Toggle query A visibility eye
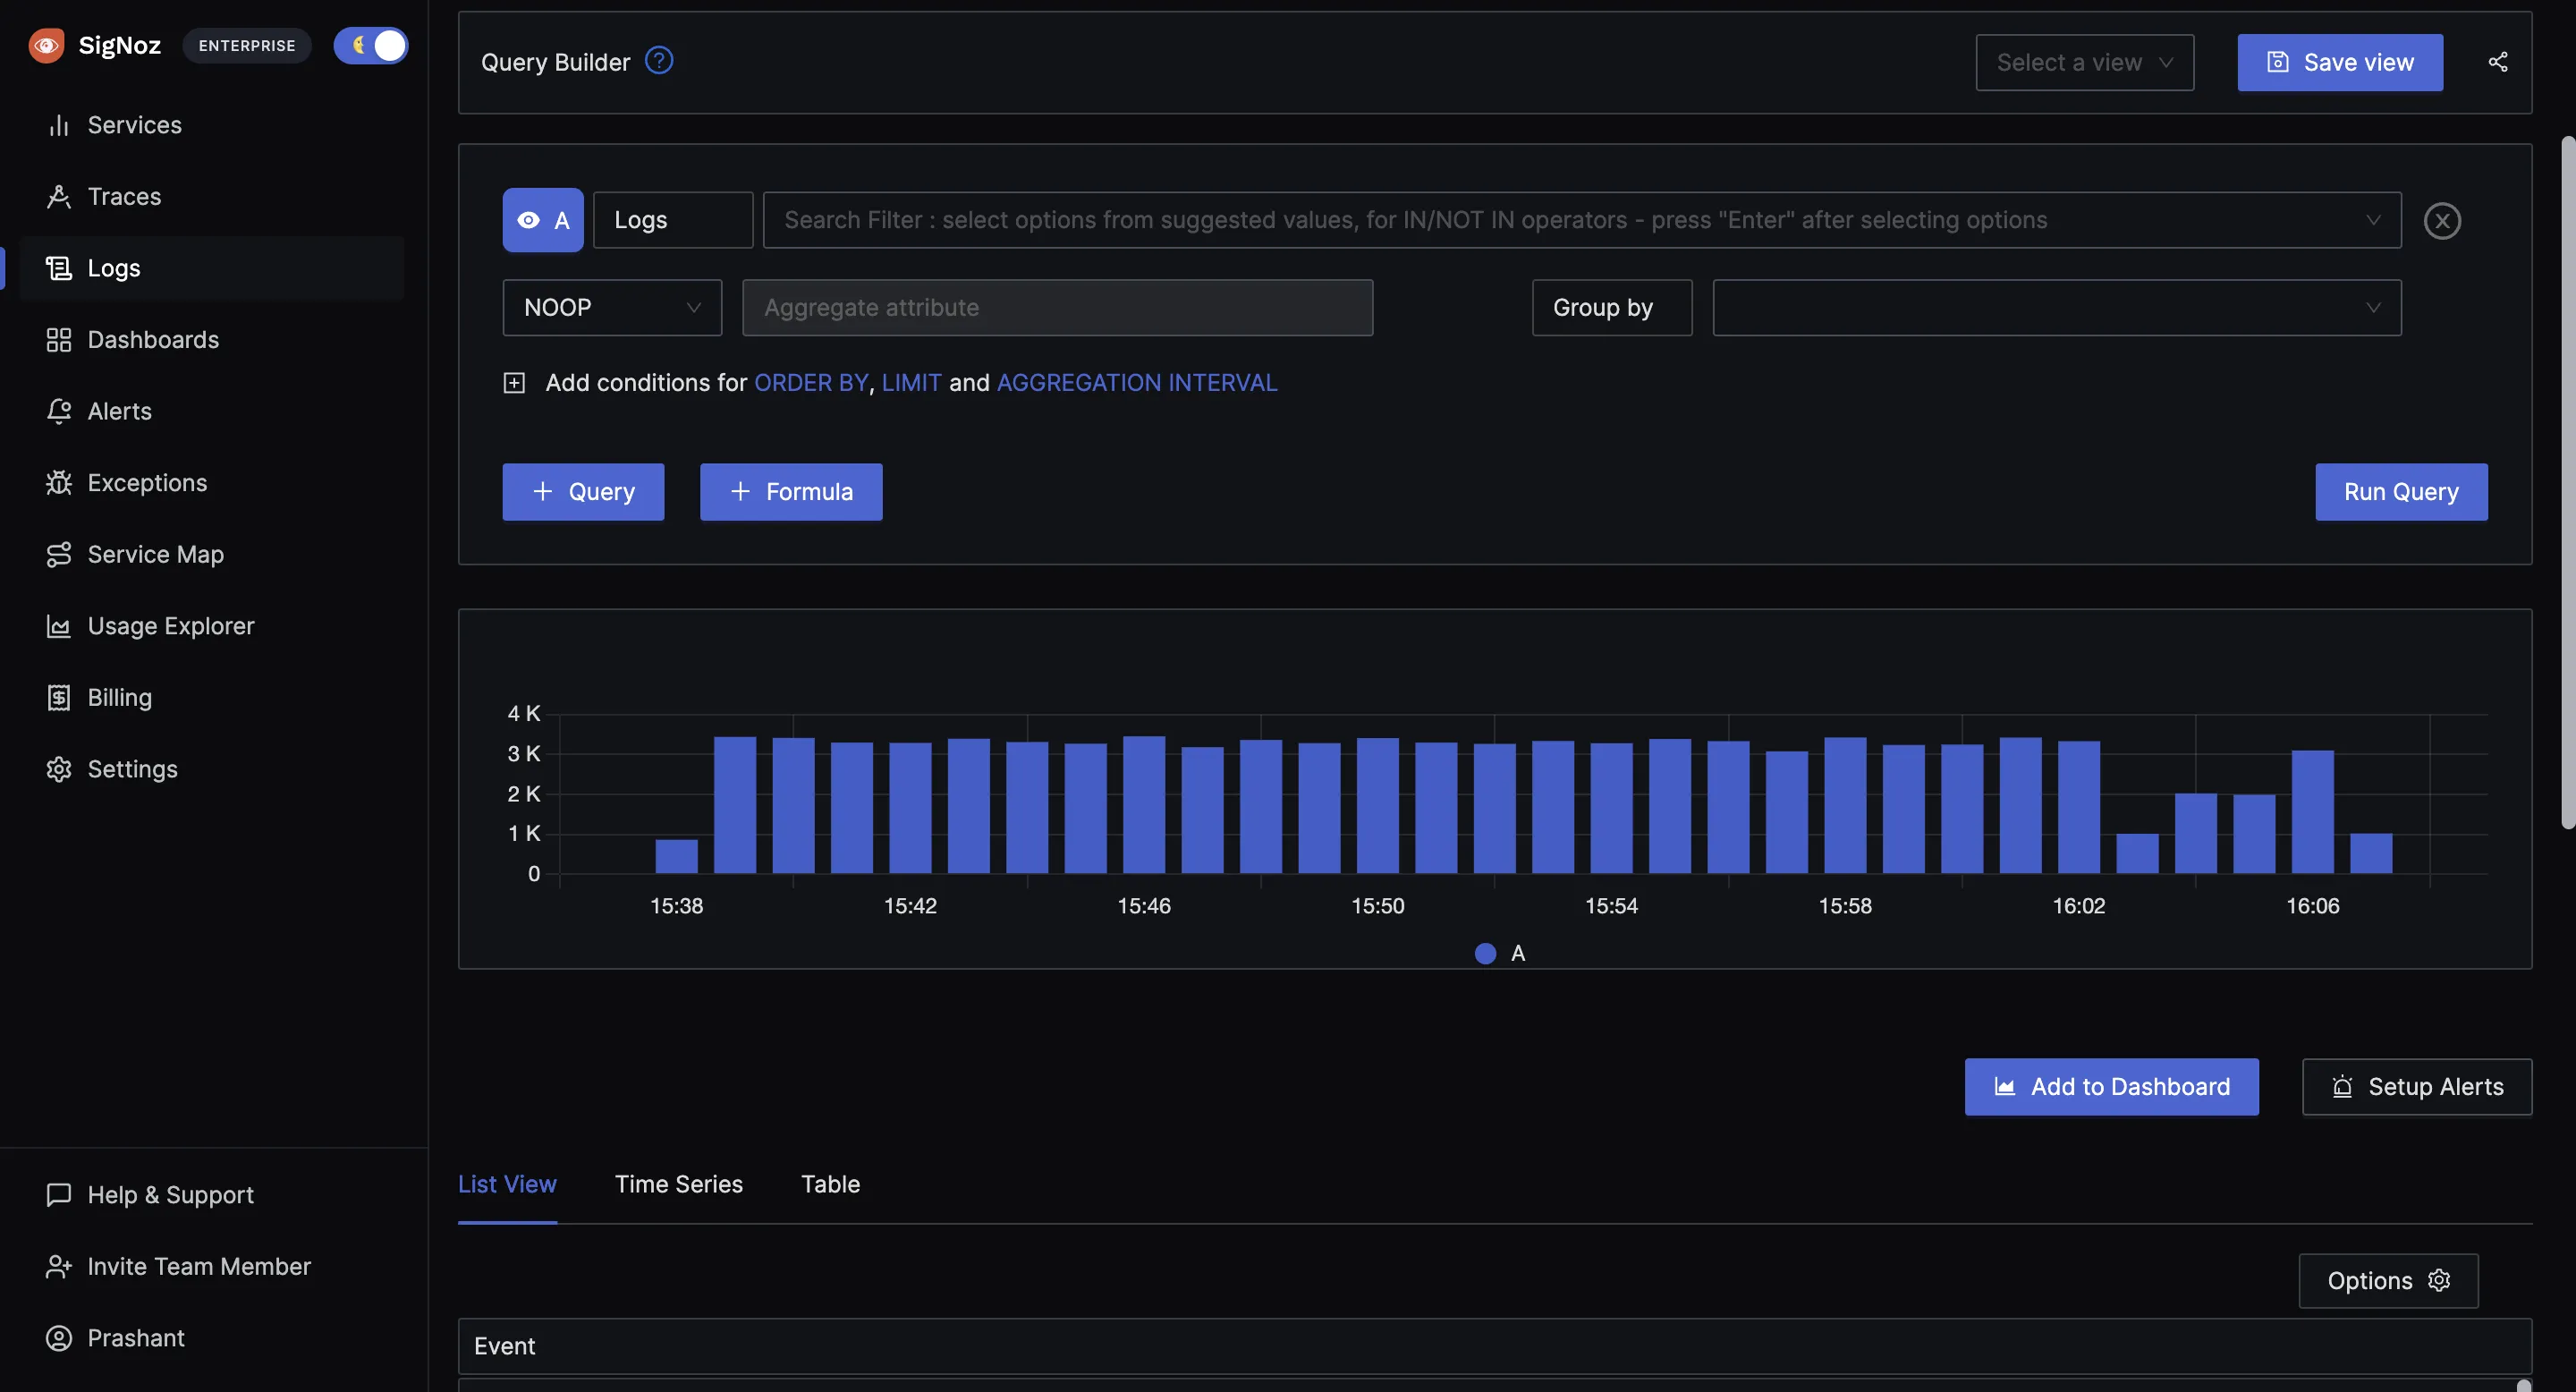Viewport: 2576px width, 1392px height. [529, 220]
